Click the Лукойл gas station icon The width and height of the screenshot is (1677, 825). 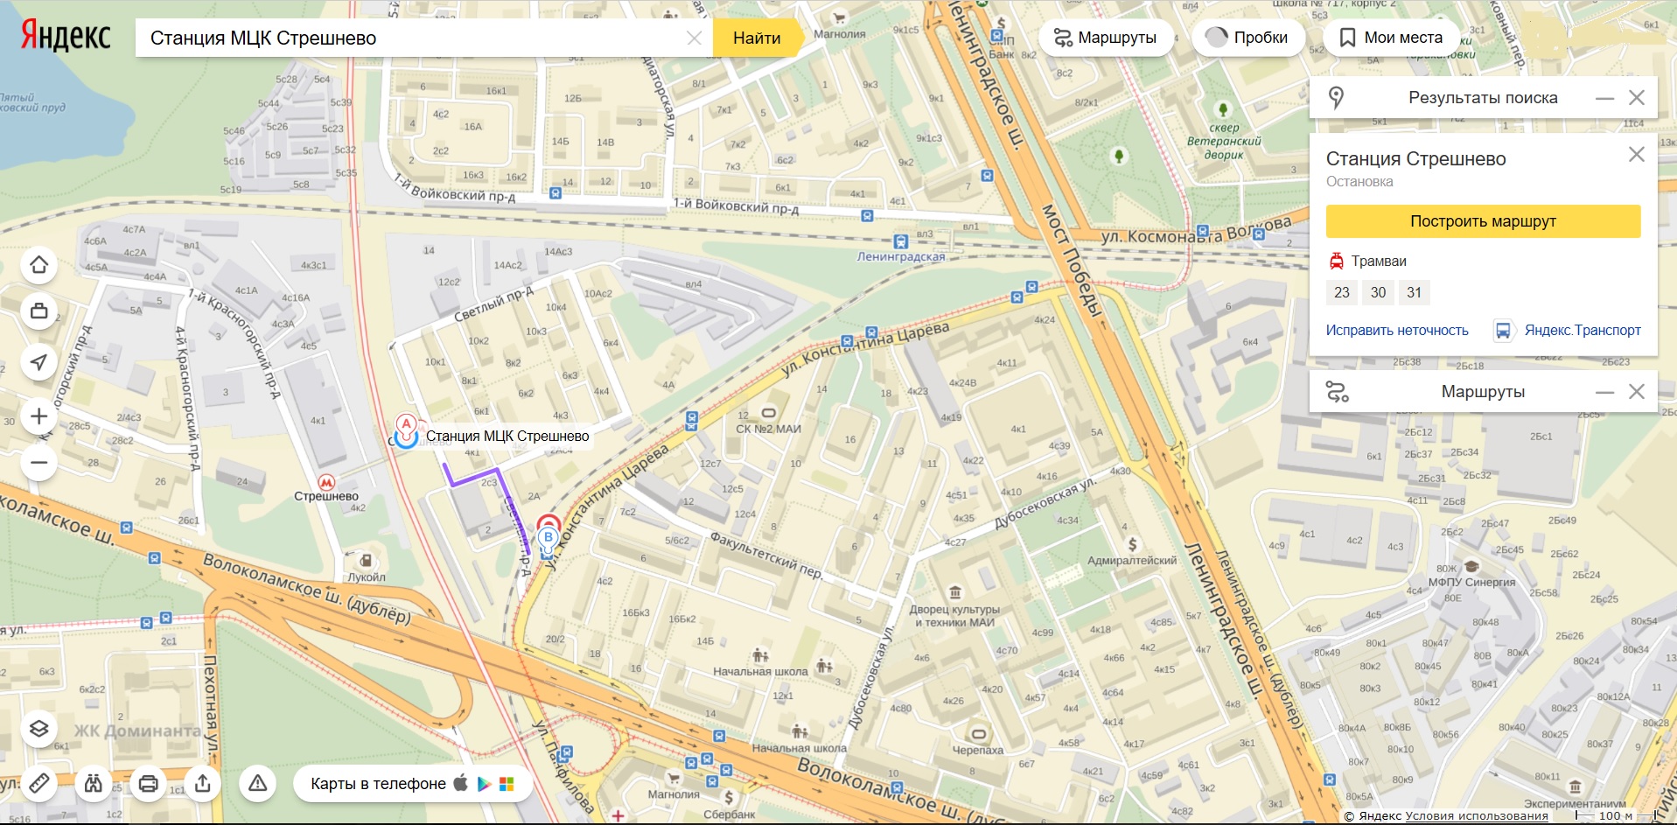(x=366, y=561)
